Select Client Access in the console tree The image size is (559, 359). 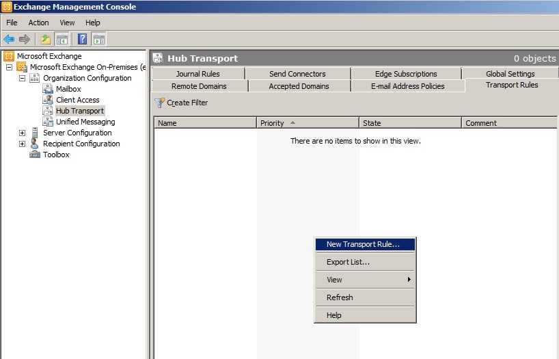78,100
